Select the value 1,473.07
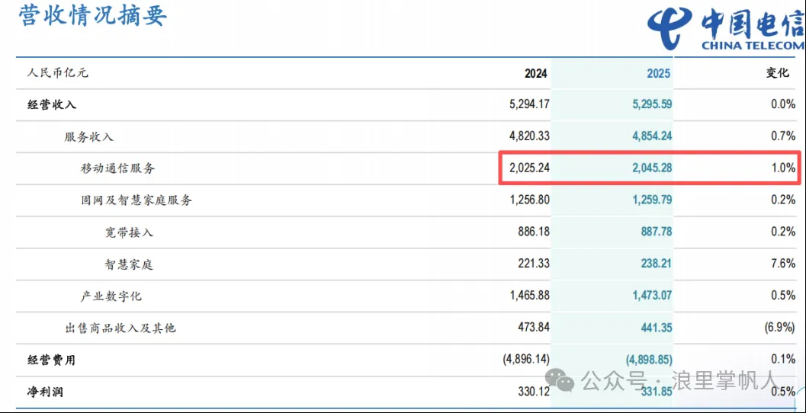Image resolution: width=806 pixels, height=413 pixels. (x=651, y=296)
